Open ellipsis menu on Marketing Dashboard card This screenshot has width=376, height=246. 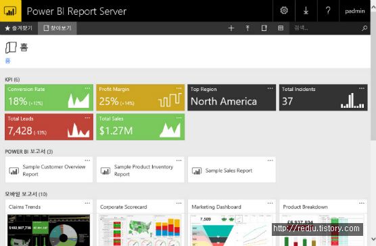(271, 204)
